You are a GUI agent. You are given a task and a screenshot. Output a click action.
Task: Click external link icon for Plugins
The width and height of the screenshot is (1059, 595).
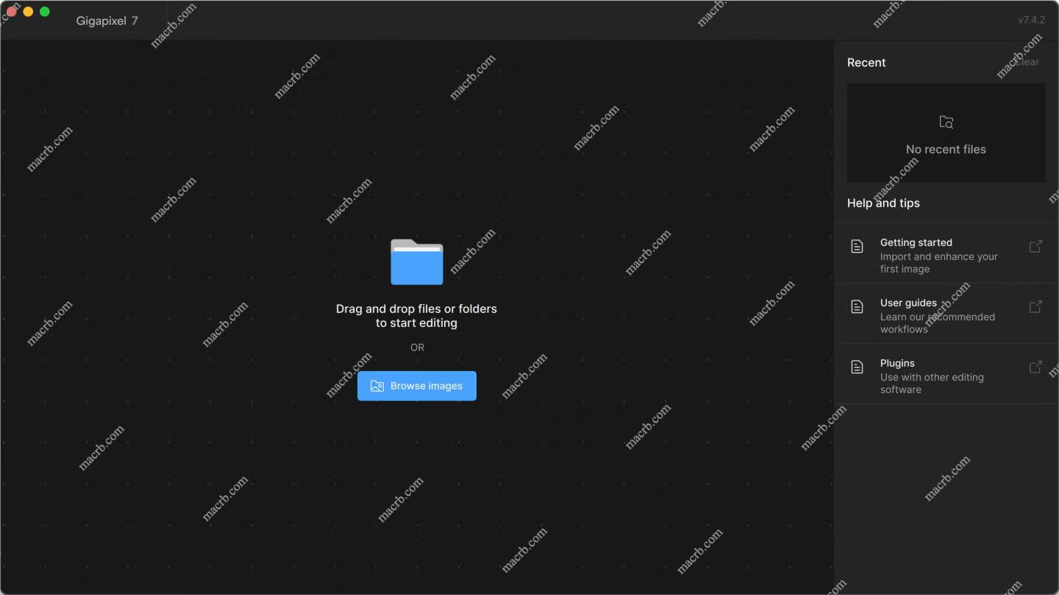pos(1035,367)
